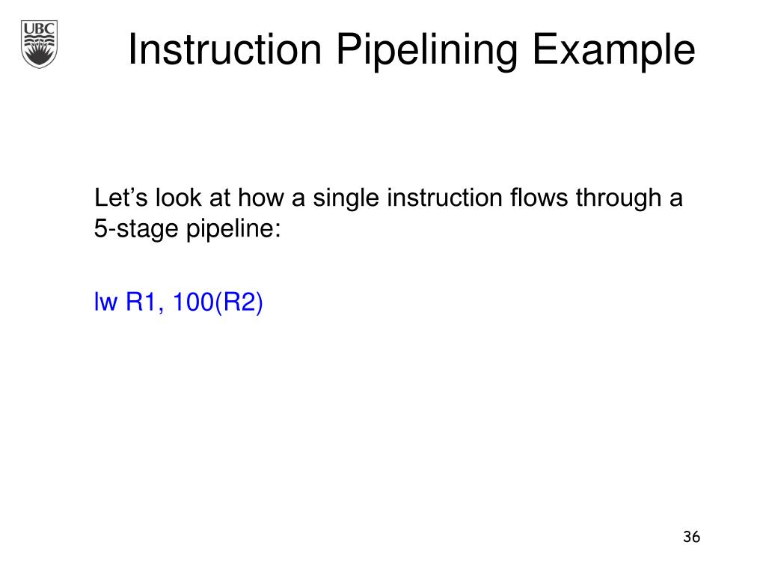
Task: Click the word Example in the title
Action: [613, 50]
